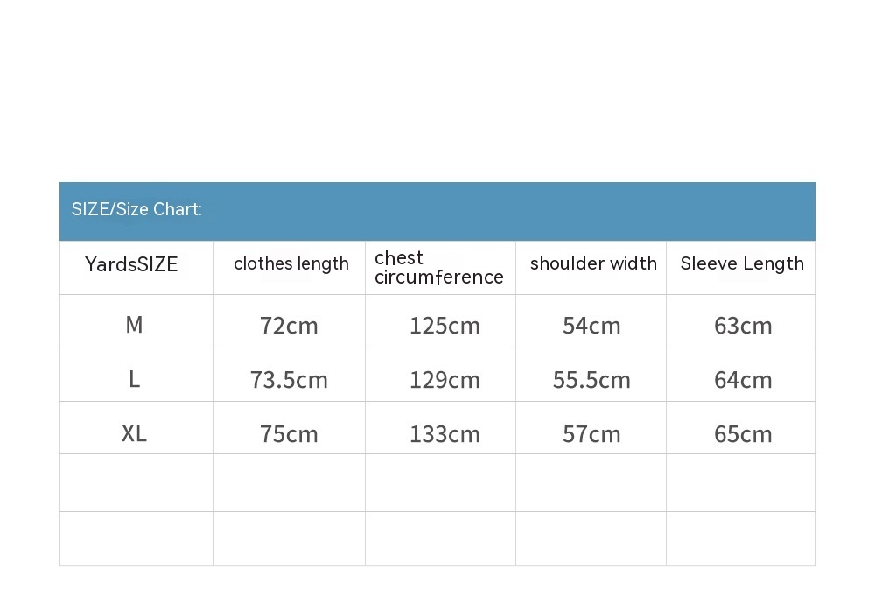Click the 133cm chest circumference cell
The height and width of the screenshot is (590, 875).
(444, 434)
